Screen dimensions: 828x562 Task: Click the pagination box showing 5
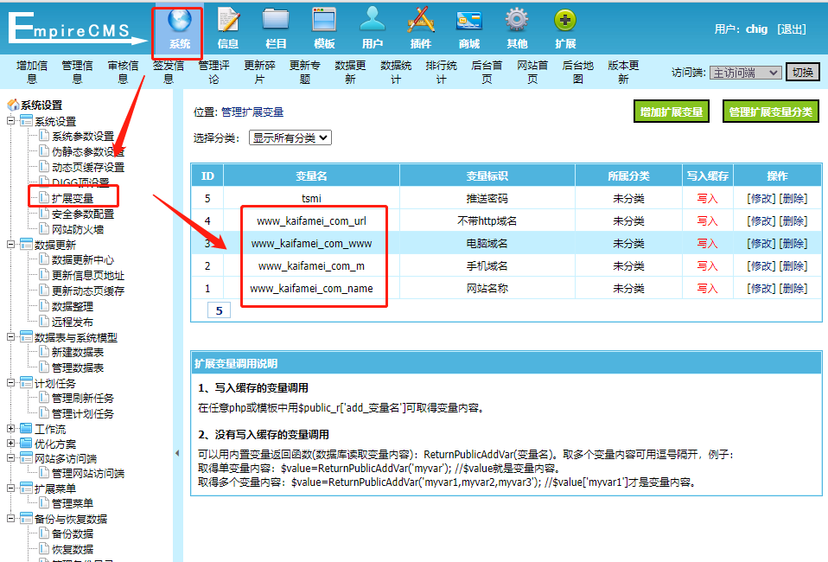tap(219, 310)
